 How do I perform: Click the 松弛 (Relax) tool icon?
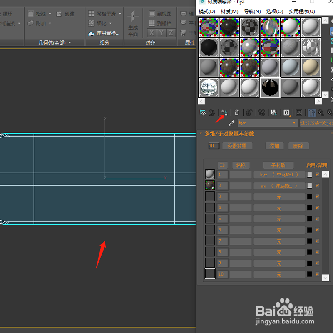coord(31,14)
